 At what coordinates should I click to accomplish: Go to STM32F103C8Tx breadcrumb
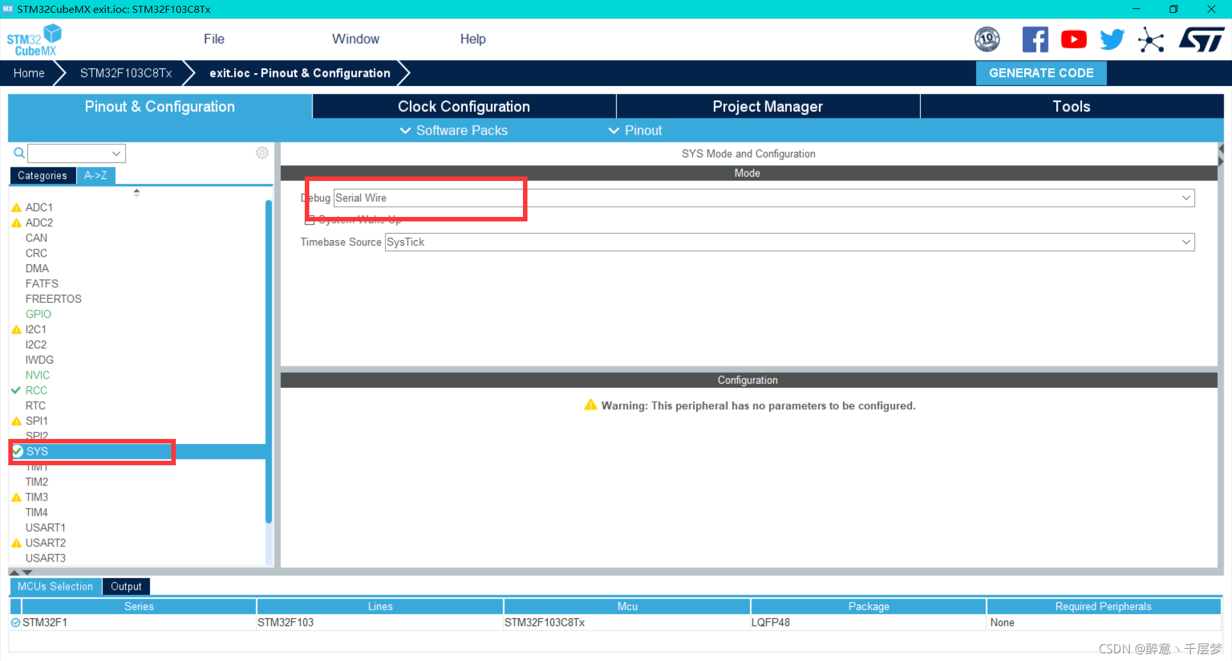point(126,73)
